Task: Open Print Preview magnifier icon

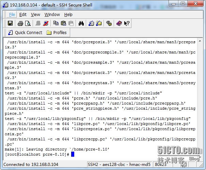Action: pos(28,24)
